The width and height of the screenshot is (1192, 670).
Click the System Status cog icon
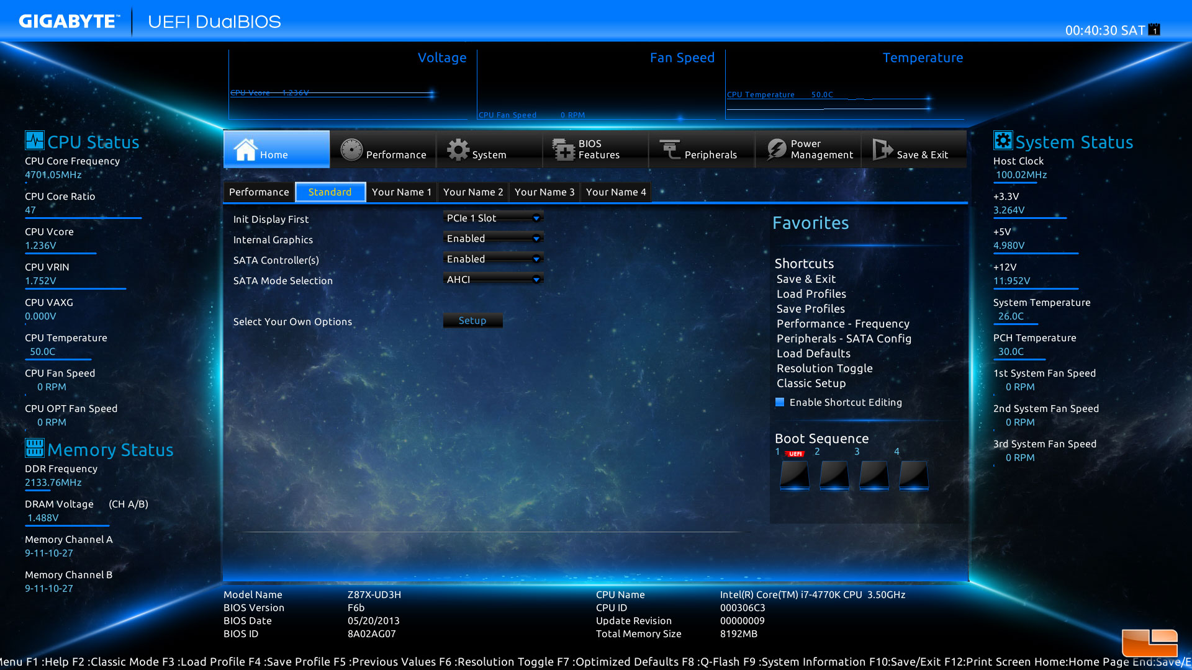tap(1003, 140)
